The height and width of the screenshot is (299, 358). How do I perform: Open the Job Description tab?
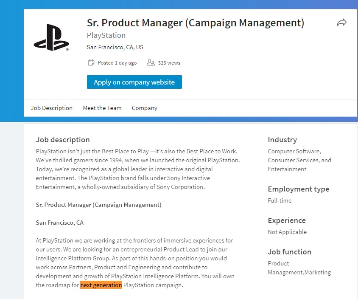(52, 108)
